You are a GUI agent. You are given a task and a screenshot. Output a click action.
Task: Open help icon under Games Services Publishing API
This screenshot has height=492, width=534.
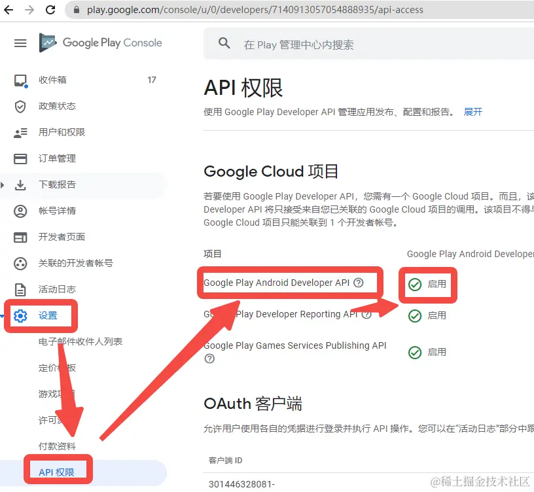209,359
